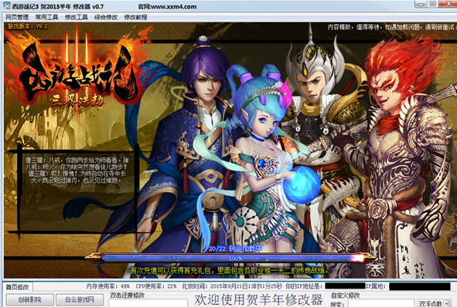This screenshot has height=307, width=457.
Task: Click the 白云游戏网 button
Action: tap(80, 299)
